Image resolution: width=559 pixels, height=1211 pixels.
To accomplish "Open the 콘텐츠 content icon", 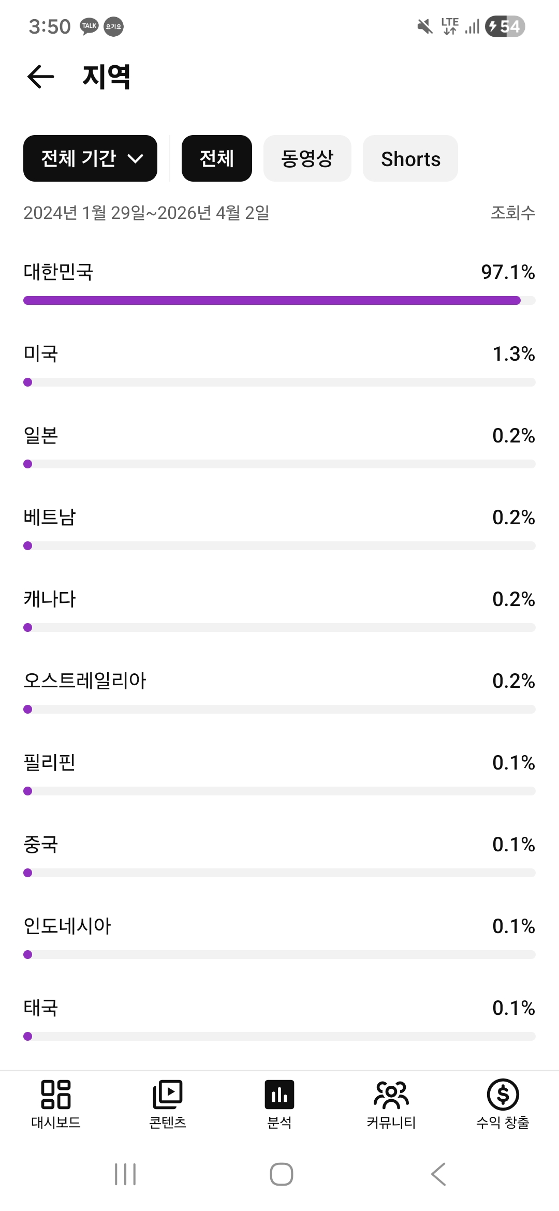I will (x=168, y=1095).
